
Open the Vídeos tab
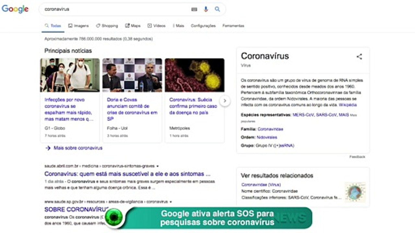point(157,26)
